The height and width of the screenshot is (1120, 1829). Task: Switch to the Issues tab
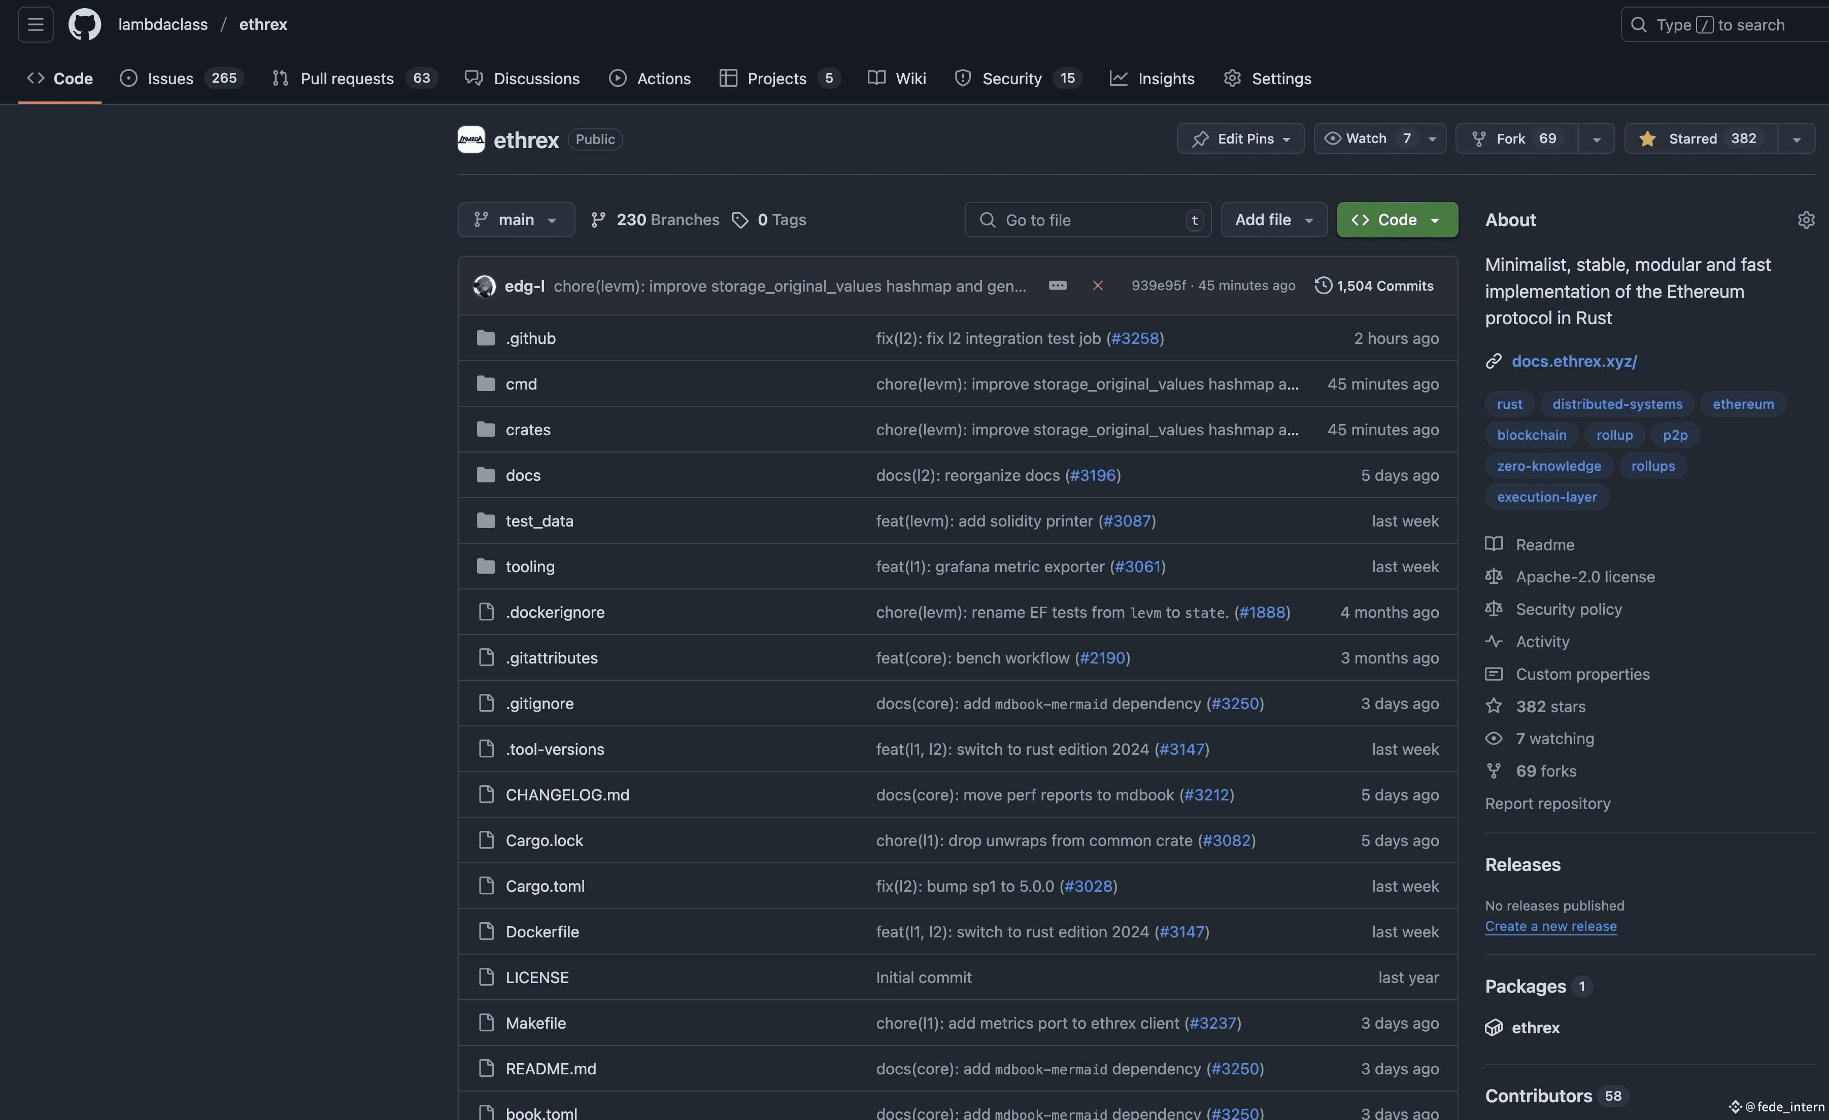point(181,79)
